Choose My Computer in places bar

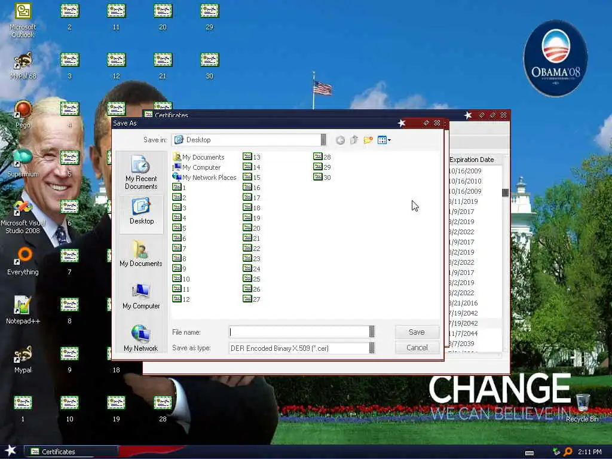[x=141, y=296]
